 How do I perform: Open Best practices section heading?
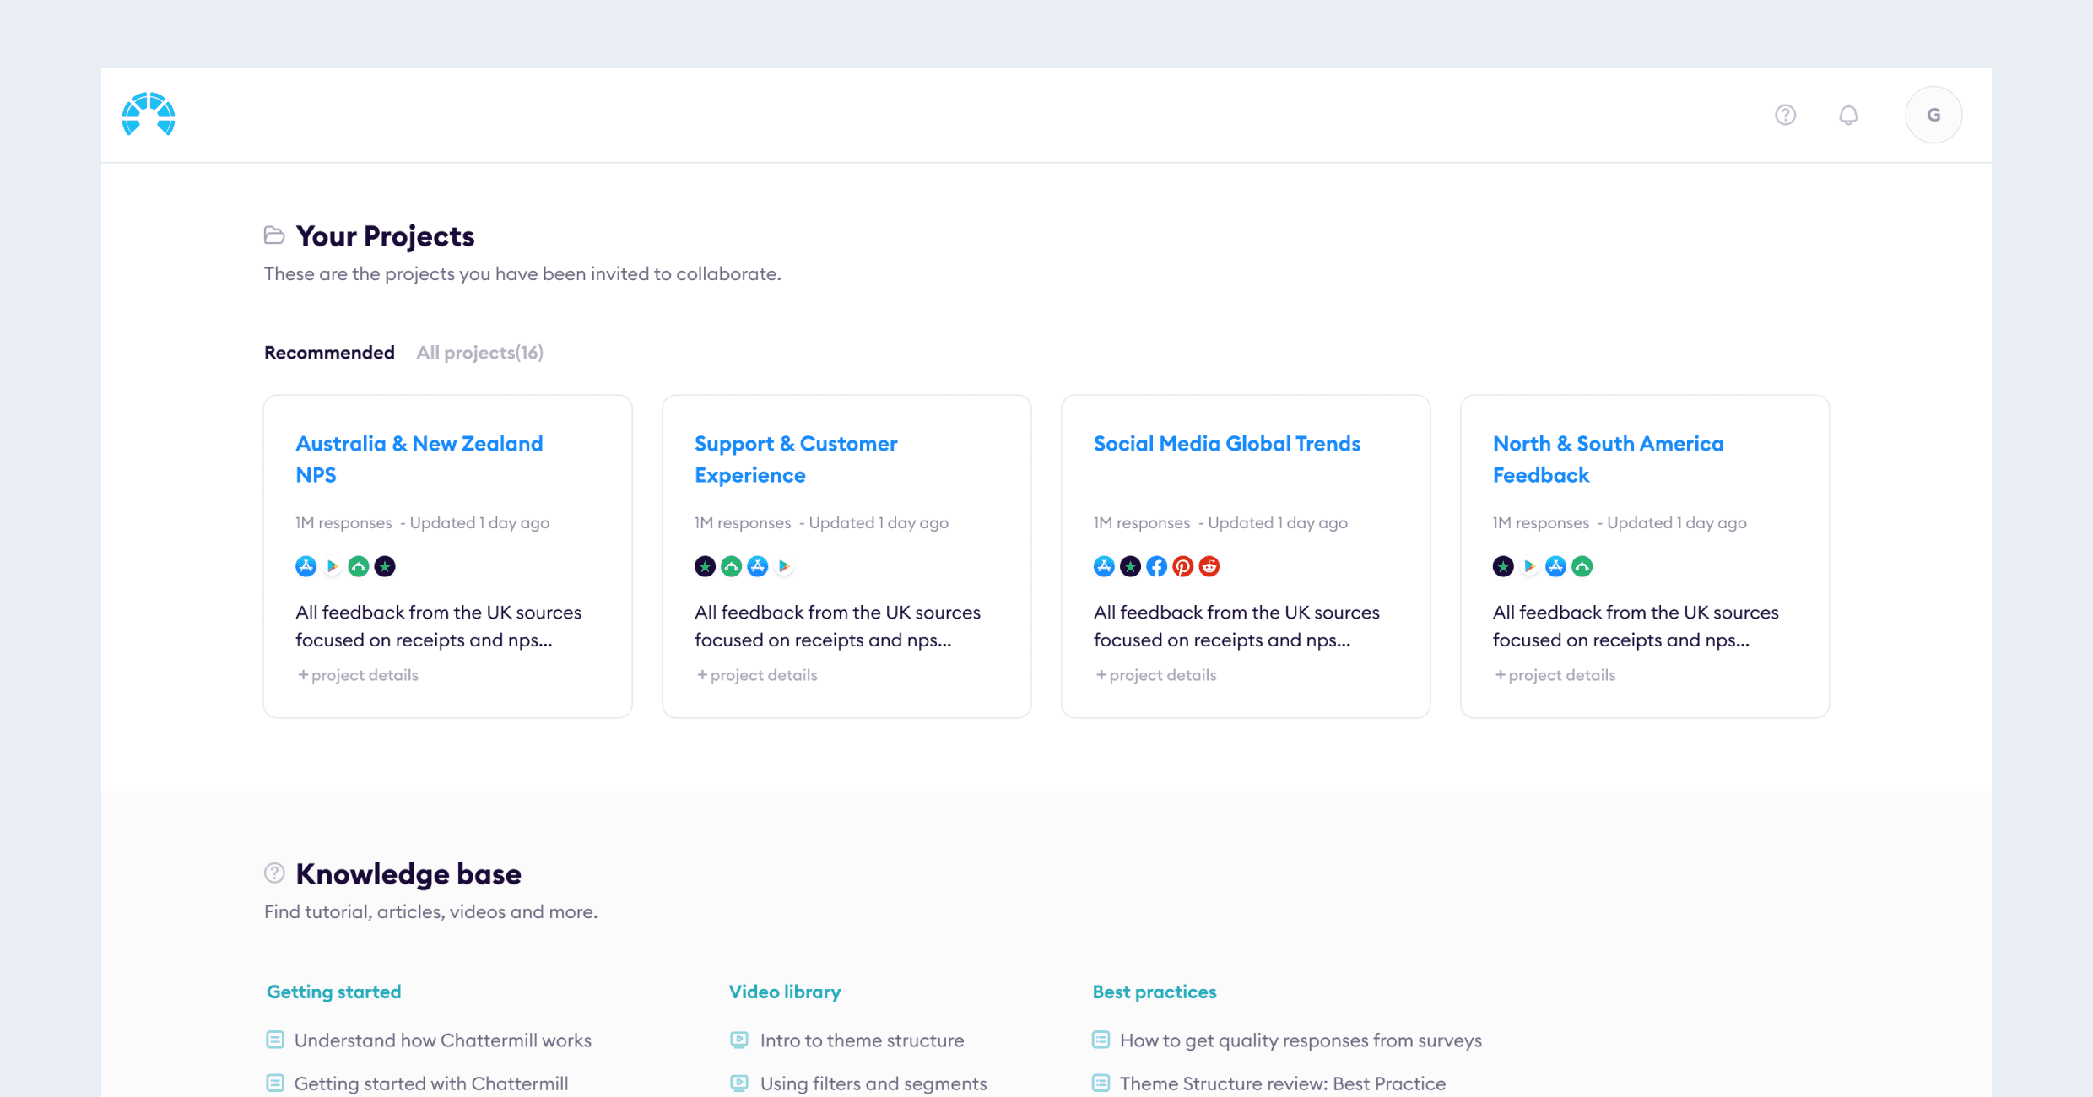1154,992
